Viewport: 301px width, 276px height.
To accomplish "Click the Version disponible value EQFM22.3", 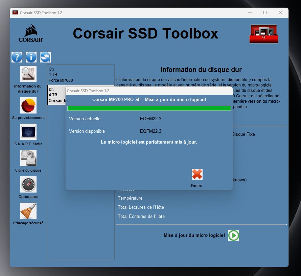I will (150, 131).
